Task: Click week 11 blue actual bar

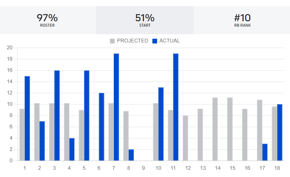Action: tap(176, 107)
